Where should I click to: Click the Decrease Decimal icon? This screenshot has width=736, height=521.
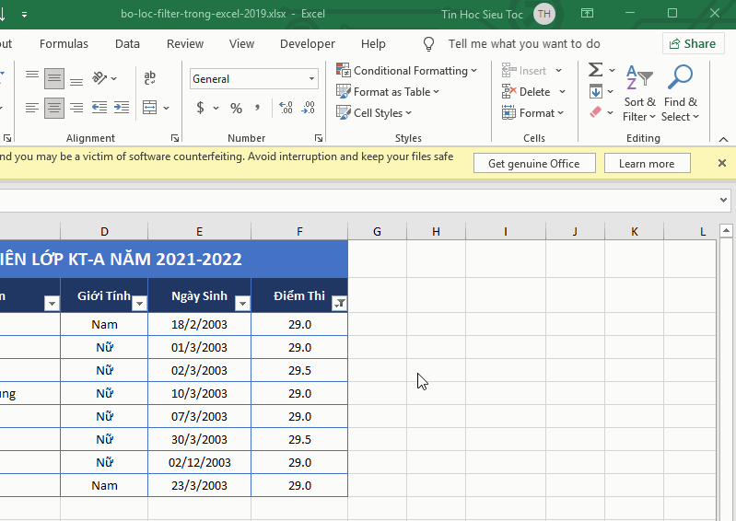[308, 108]
